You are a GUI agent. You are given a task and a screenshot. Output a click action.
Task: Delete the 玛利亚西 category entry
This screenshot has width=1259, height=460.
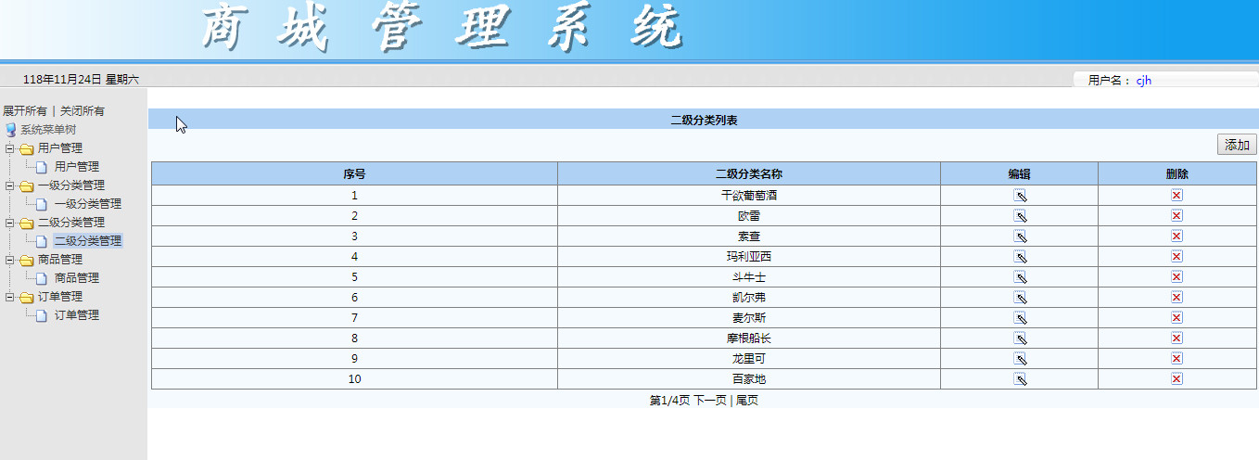[1176, 257]
